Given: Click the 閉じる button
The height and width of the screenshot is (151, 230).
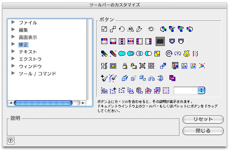Looking at the screenshot, I should (x=203, y=131).
